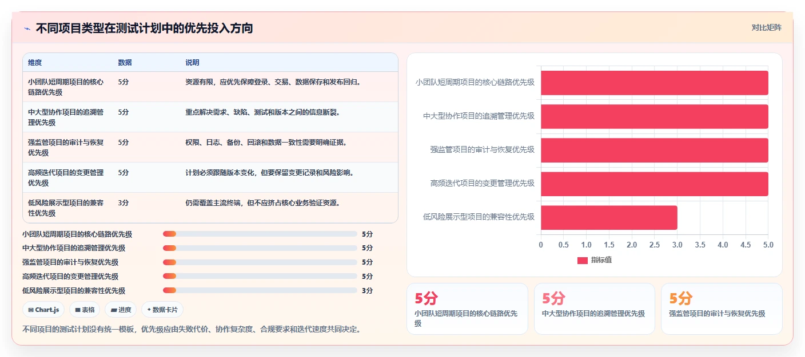Click progress bar for 低风险展示型项目的兼容性优先级
805x357 pixels.
(x=260, y=290)
